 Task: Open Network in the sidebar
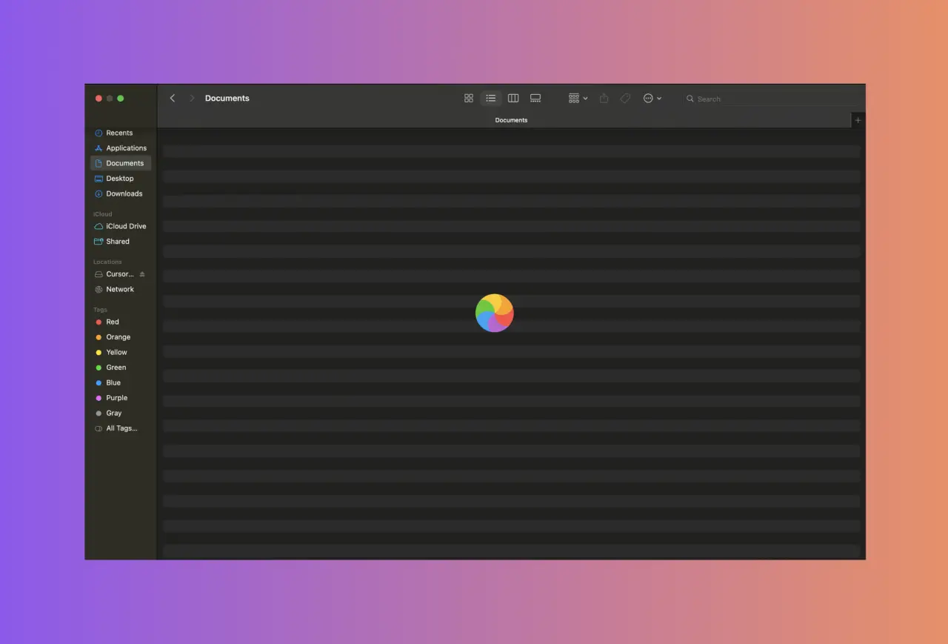tap(120, 289)
